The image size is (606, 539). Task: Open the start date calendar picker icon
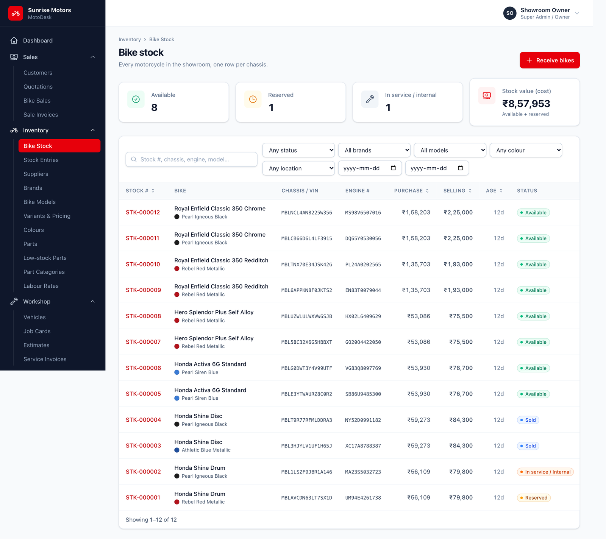click(x=393, y=168)
